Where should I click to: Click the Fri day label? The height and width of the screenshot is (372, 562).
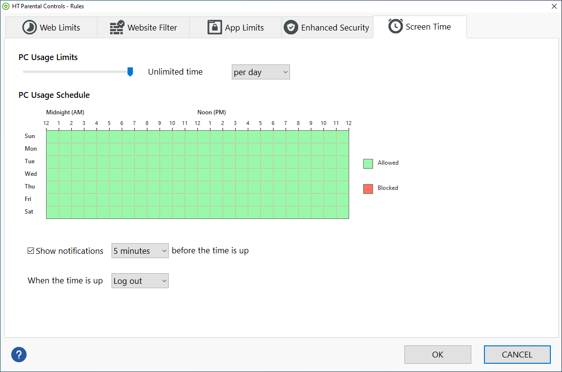coord(28,199)
